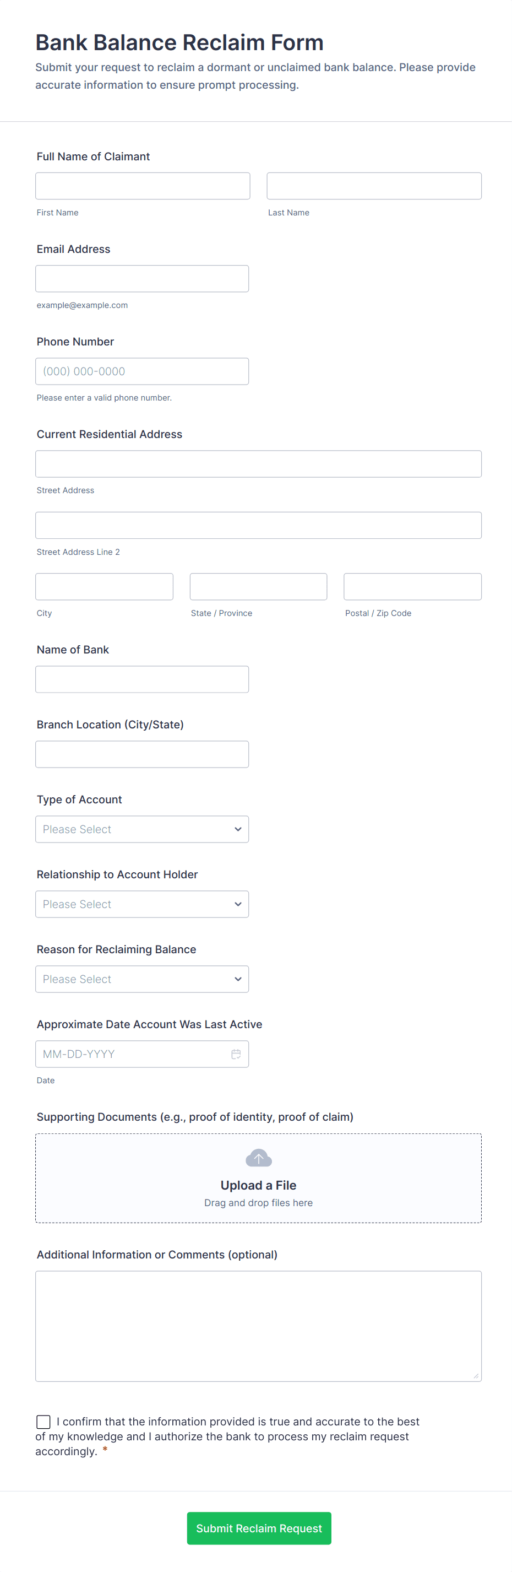Click the Postal / Zip Code field

412,586
